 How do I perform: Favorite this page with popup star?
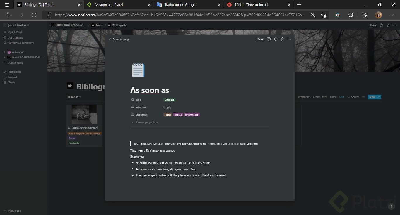[282, 39]
